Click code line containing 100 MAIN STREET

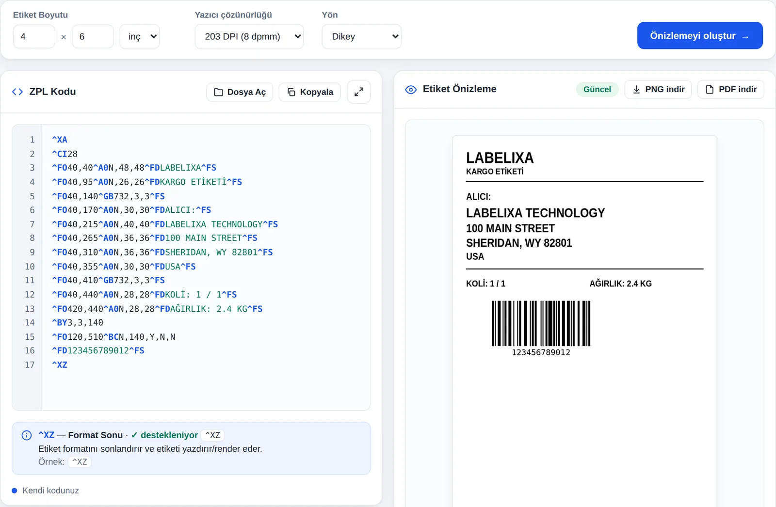coord(155,238)
